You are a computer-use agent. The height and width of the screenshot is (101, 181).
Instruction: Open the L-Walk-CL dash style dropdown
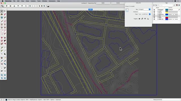coord(173,19)
